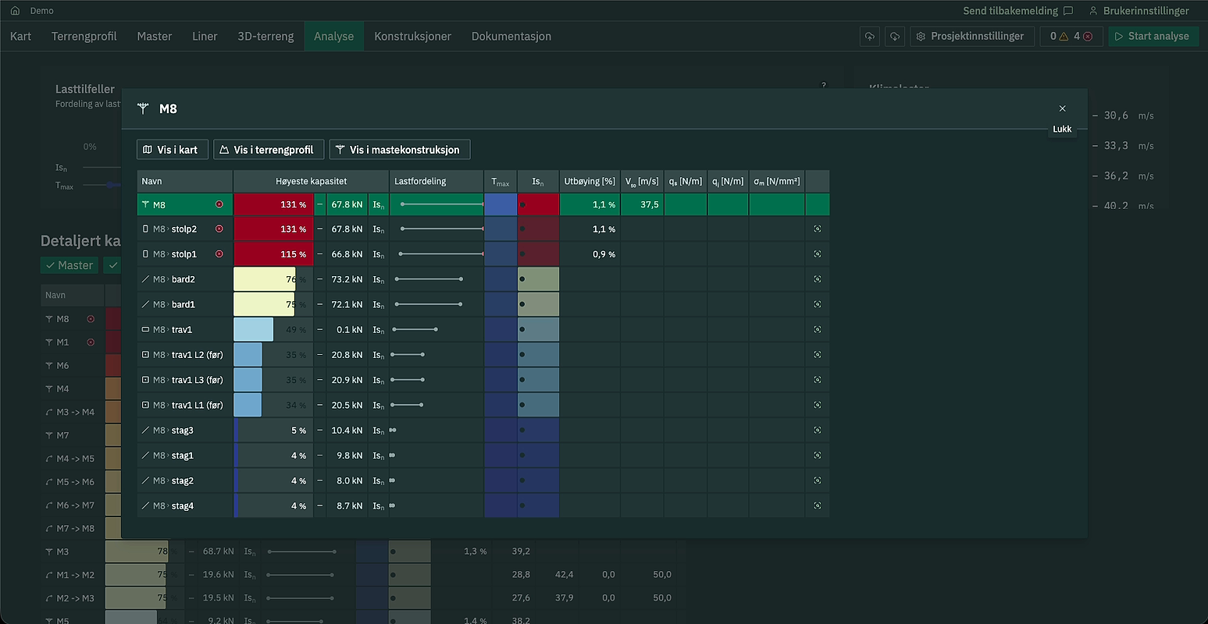Click the Vis i kart button
The height and width of the screenshot is (624, 1208).
click(173, 150)
